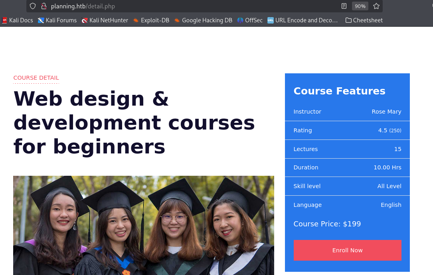Image resolution: width=433 pixels, height=275 pixels.
Task: Bookmark this page with the star icon
Action: (x=376, y=6)
